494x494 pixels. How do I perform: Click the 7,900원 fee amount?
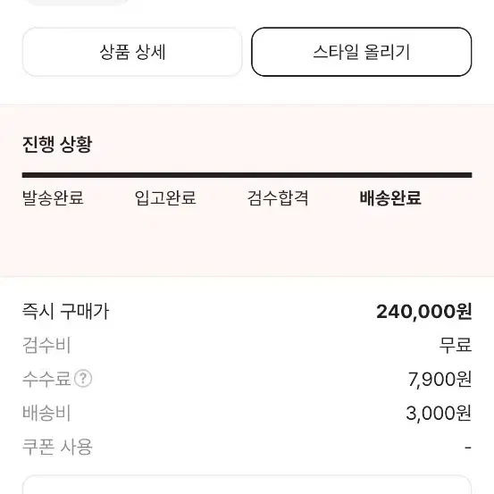click(x=440, y=379)
